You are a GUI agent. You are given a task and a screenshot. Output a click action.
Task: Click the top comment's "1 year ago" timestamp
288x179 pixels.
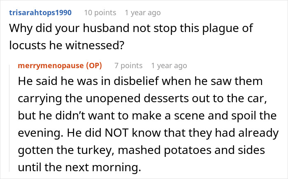coord(142,13)
